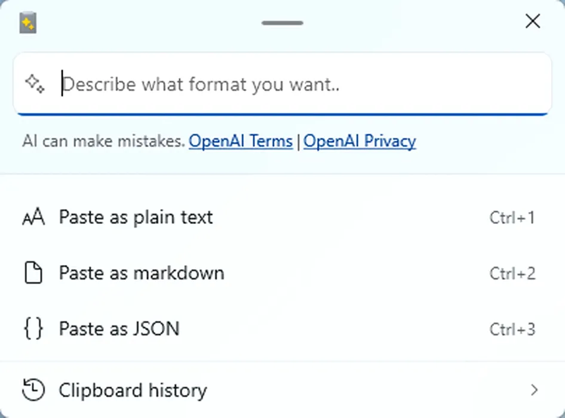Click the curly braces JSON icon
Viewport: 565px width, 418px height.
pos(33,328)
